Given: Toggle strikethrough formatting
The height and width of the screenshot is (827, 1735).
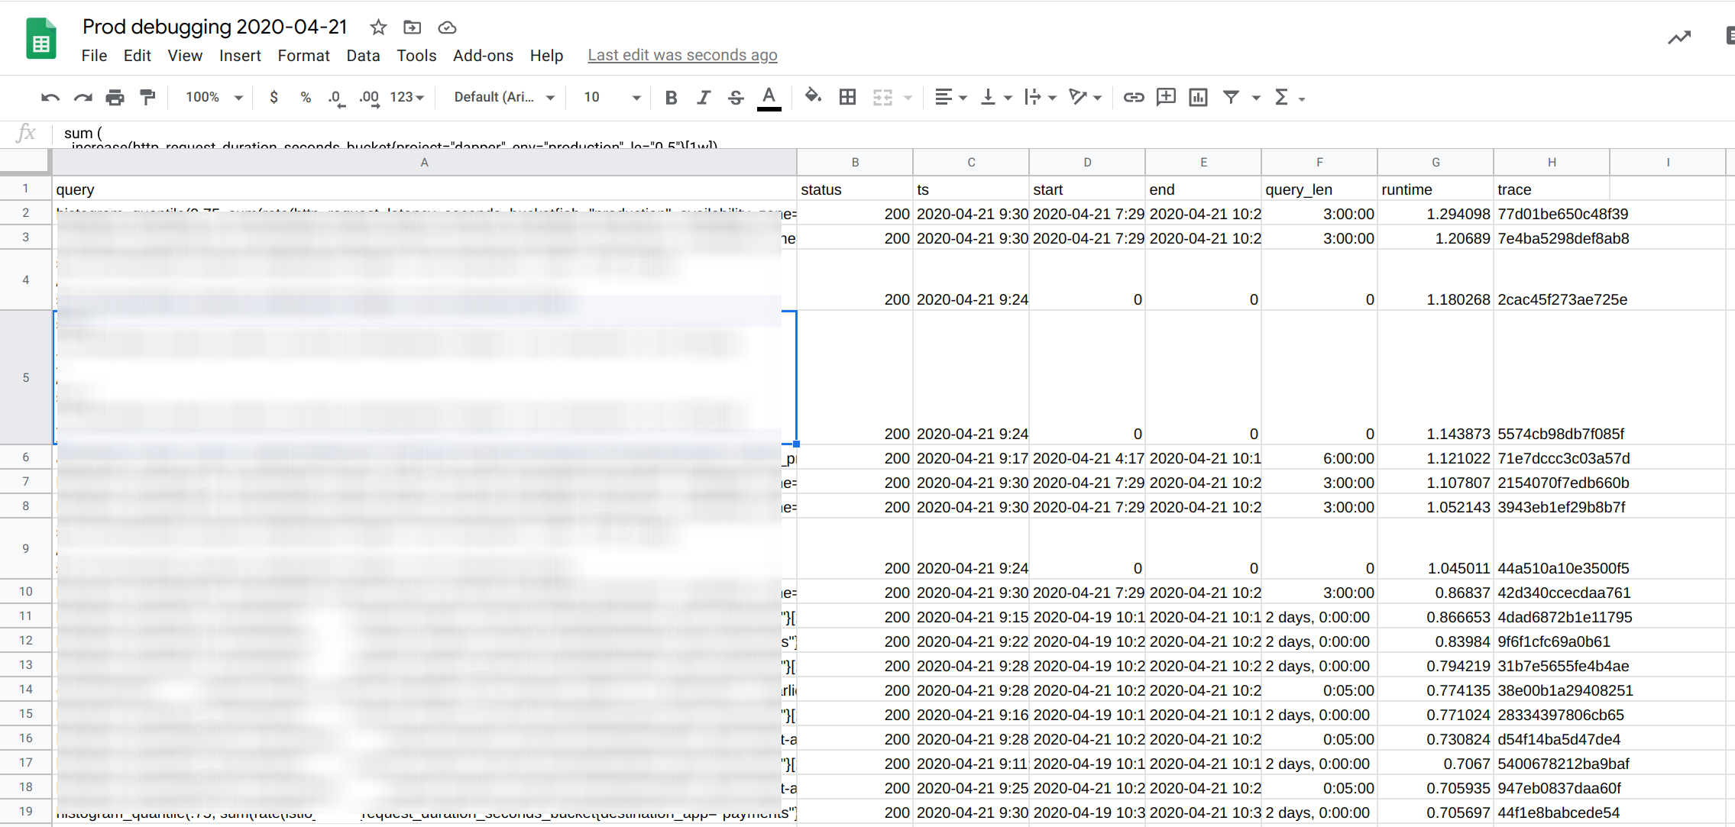Looking at the screenshot, I should coord(736,97).
